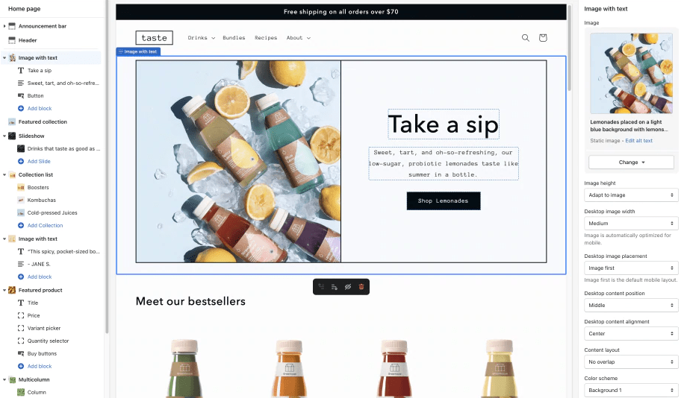Click the Recipes navigation item
This screenshot has height=398, width=681.
(266, 38)
